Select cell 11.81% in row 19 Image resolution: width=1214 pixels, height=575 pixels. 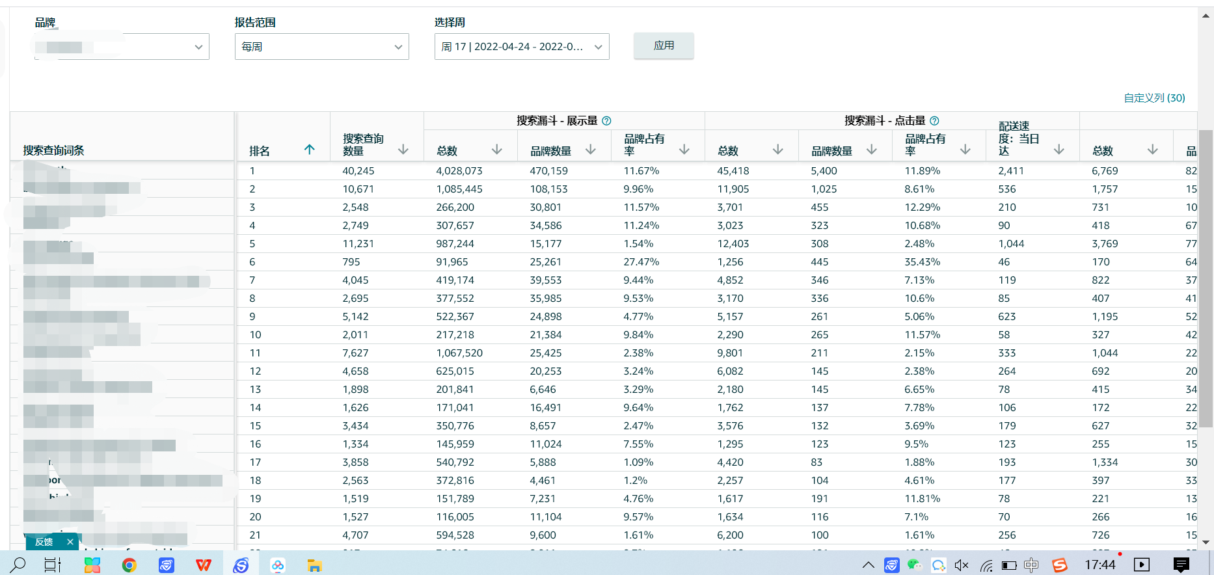point(923,499)
